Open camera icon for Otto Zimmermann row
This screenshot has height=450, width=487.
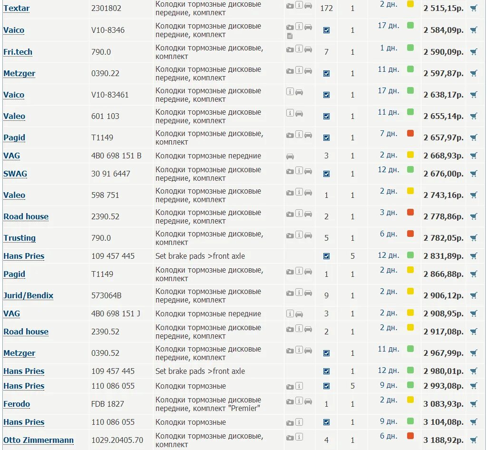[x=290, y=438]
